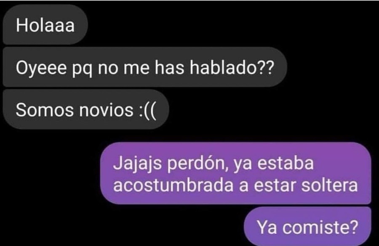The image size is (379, 246).
Task: Tap the sad face ":((" emoticon text
Action: [147, 110]
